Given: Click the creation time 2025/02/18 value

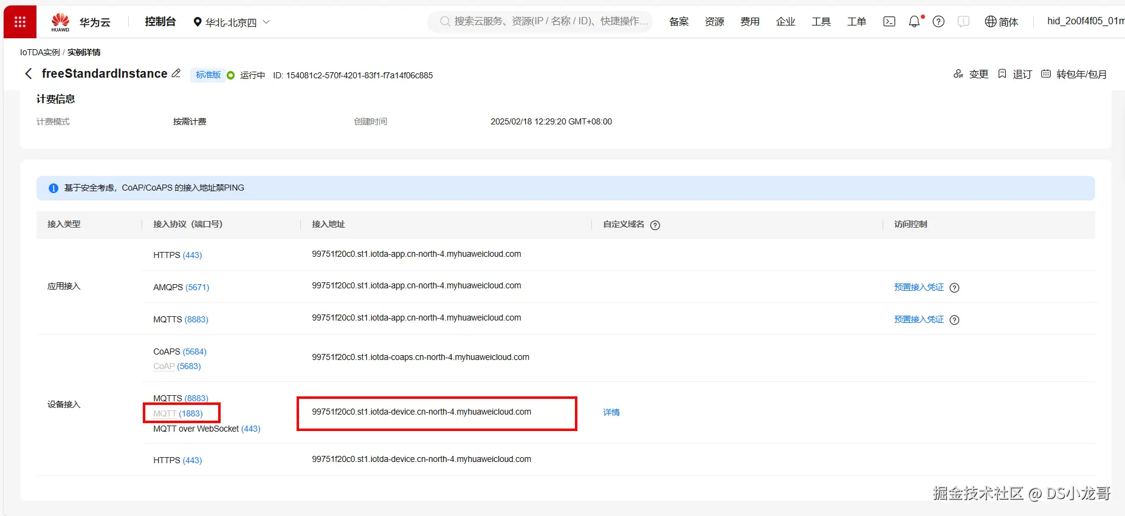Looking at the screenshot, I should point(551,122).
